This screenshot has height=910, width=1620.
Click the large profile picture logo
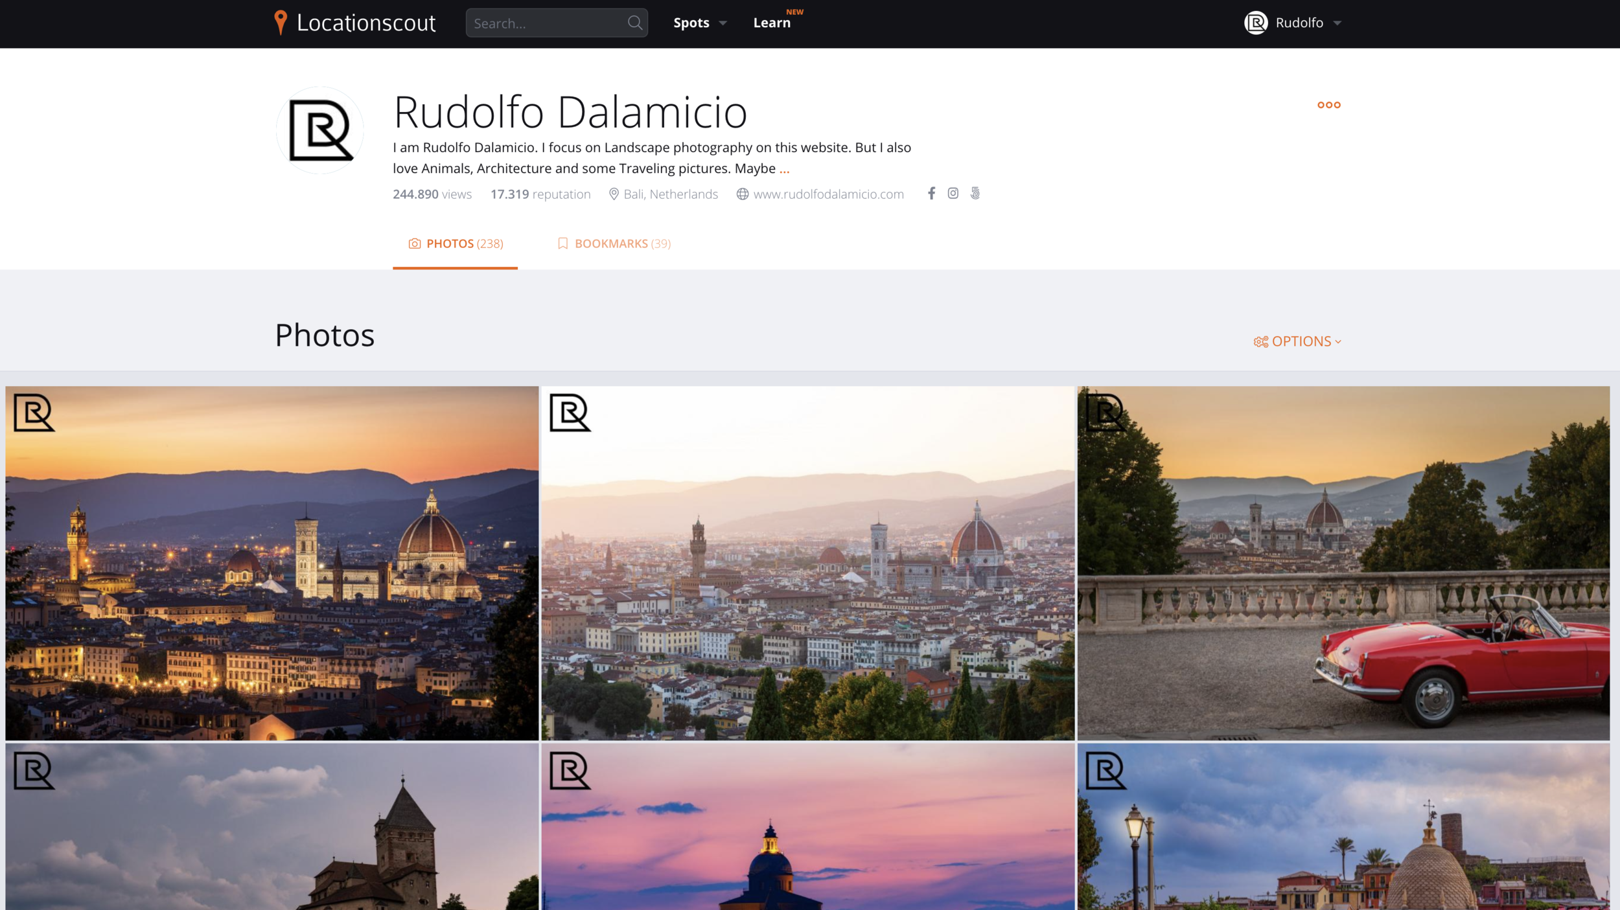coord(320,130)
